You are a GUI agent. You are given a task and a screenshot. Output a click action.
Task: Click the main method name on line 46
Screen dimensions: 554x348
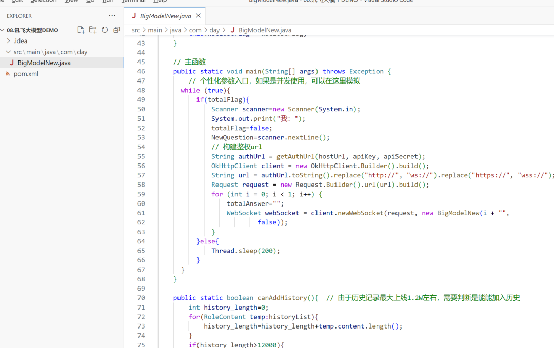coord(253,71)
